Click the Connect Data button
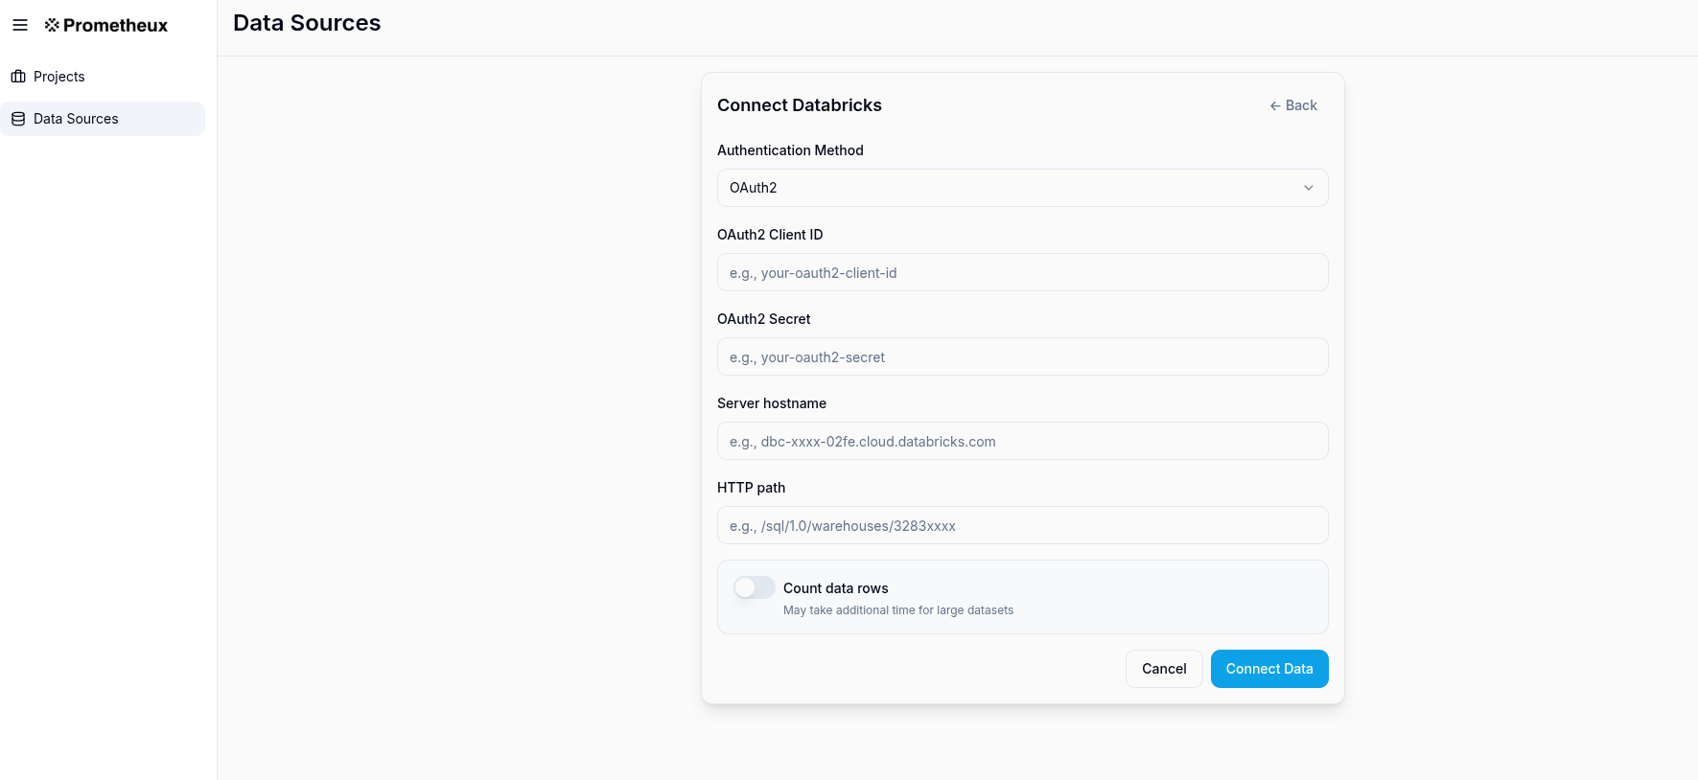Screen dimensions: 1698x780 pos(1268,669)
